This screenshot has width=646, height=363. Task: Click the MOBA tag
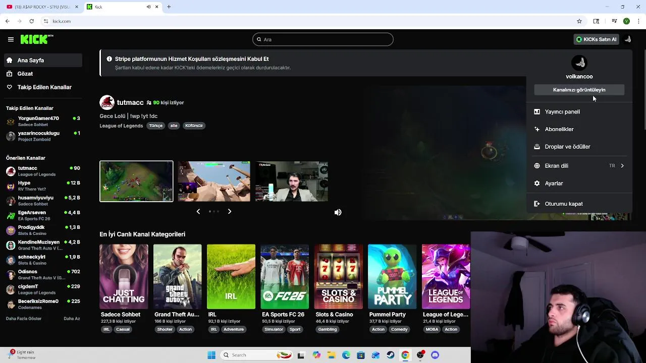tap(432, 329)
